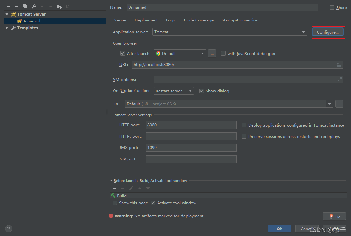Open help with question mark icon
This screenshot has height=236, width=351.
[x=8, y=229]
